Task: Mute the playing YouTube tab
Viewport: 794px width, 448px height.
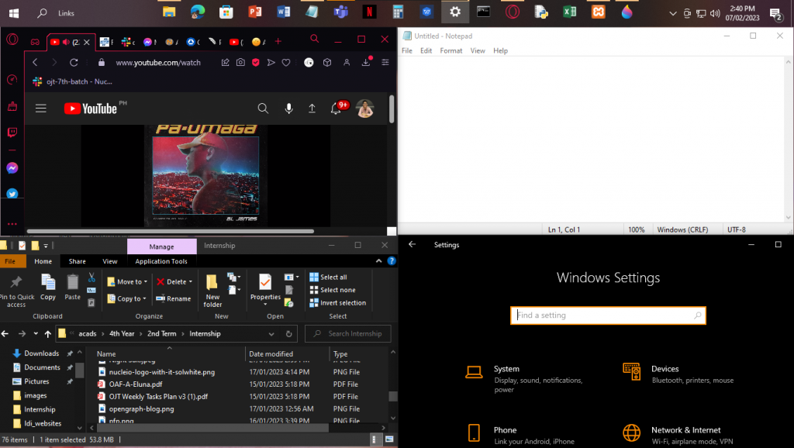Action: coord(66,42)
